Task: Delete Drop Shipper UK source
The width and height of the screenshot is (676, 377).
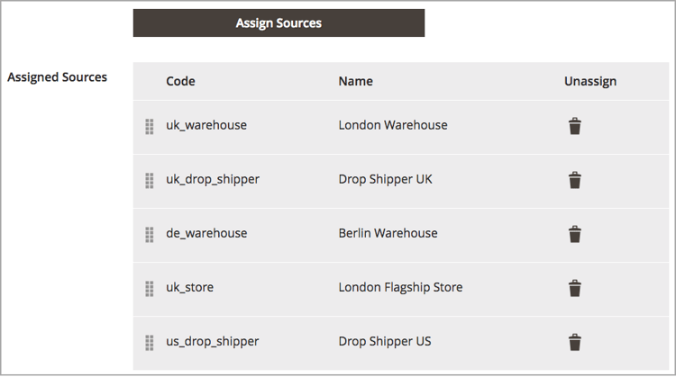Action: (x=575, y=180)
